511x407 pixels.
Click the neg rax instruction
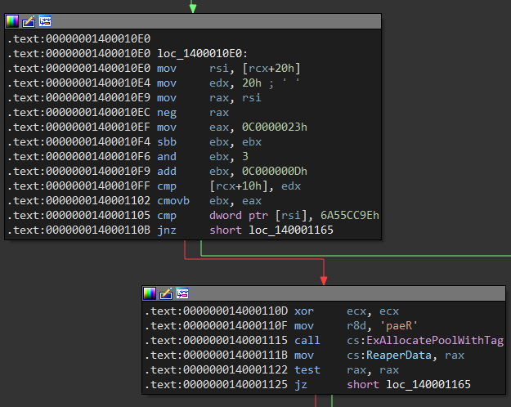click(193, 113)
